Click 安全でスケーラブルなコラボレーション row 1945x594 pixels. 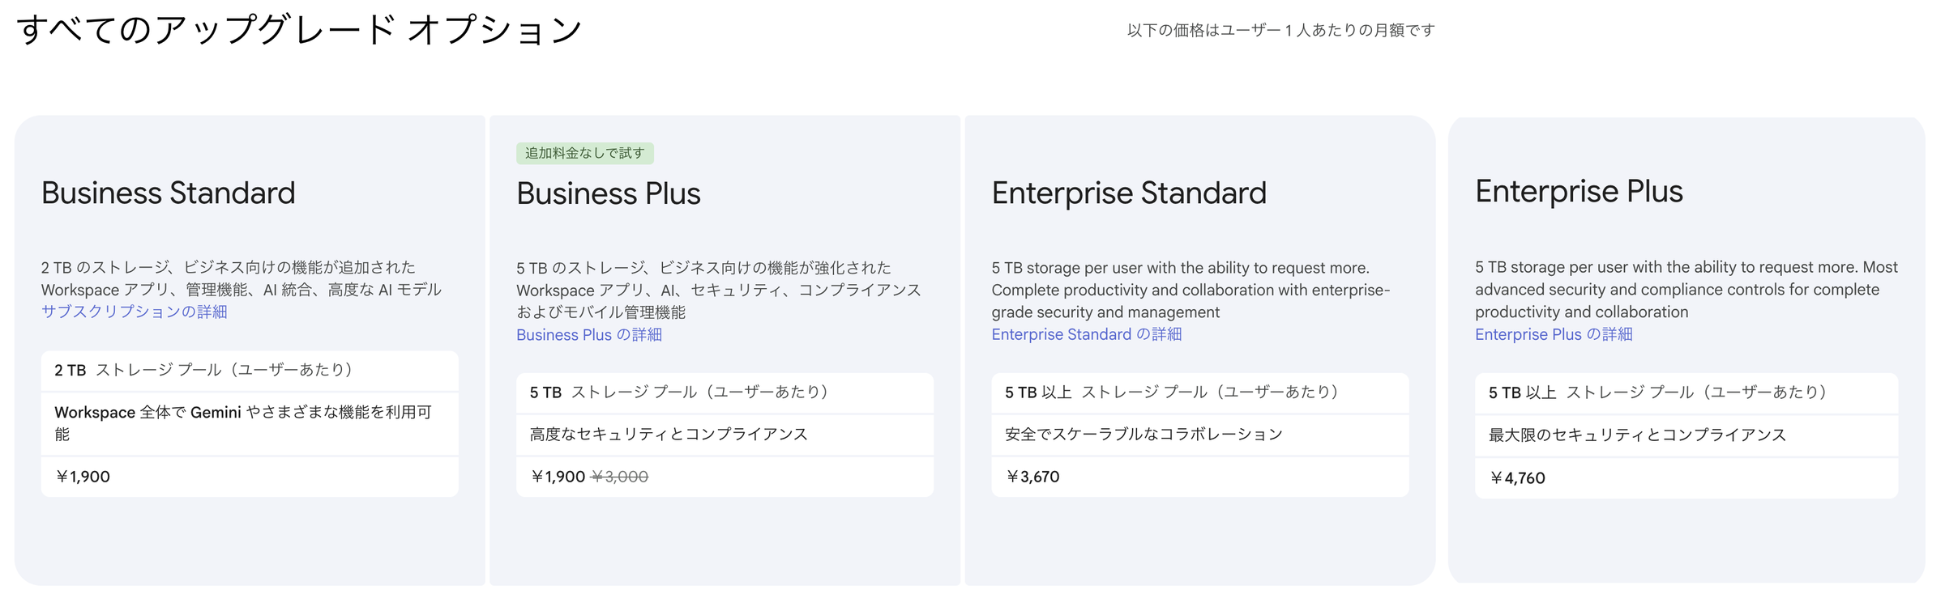pyautogui.click(x=1200, y=435)
